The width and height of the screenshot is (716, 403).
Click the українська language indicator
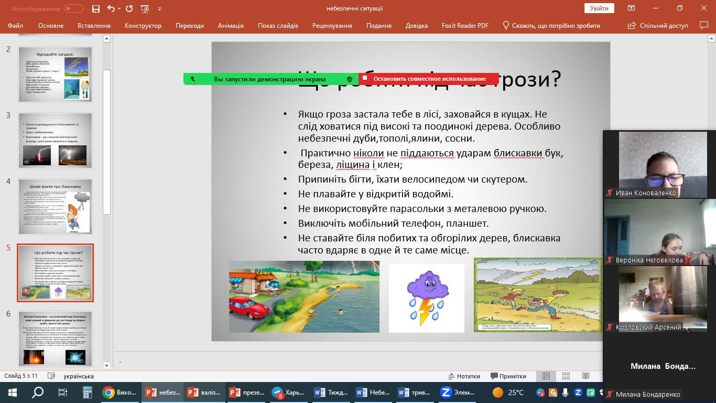tap(79, 376)
